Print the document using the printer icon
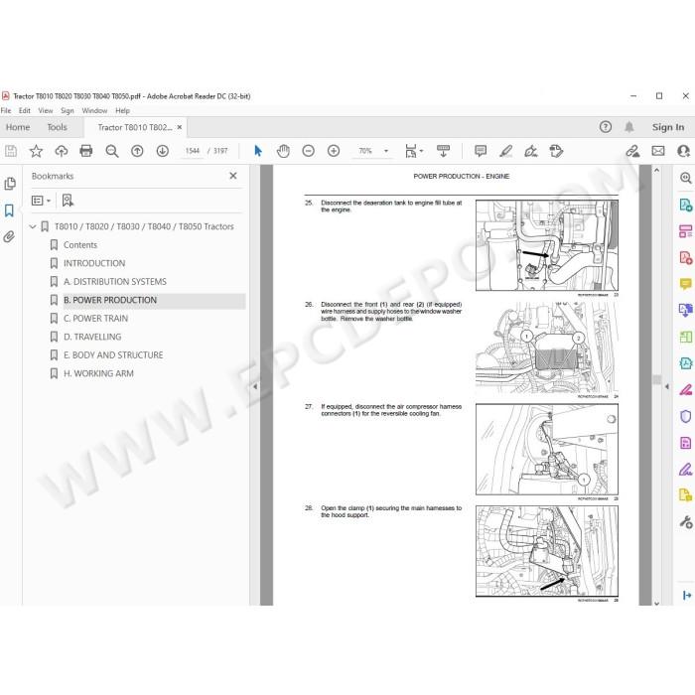The height and width of the screenshot is (695, 695). (x=86, y=151)
